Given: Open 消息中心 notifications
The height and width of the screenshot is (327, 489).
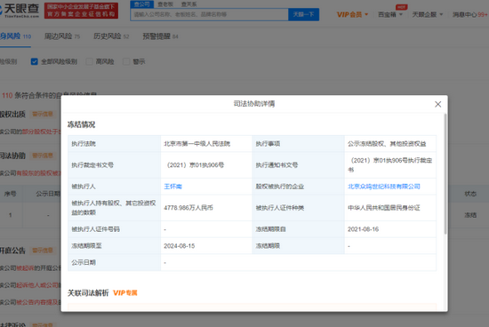Looking at the screenshot, I should [x=470, y=14].
